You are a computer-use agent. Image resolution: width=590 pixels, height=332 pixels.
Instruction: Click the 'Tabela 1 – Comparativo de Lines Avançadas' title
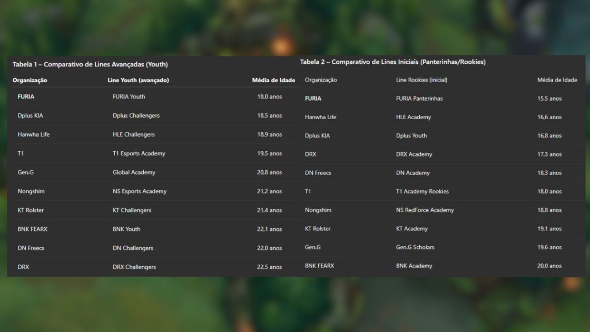pyautogui.click(x=90, y=64)
